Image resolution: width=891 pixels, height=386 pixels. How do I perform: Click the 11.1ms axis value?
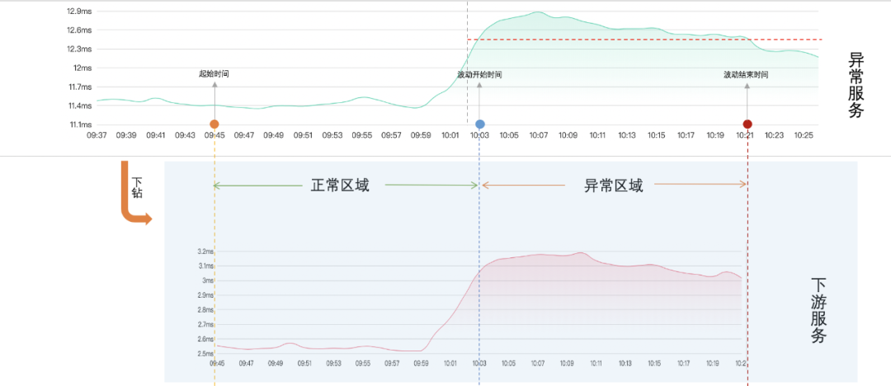pos(79,125)
